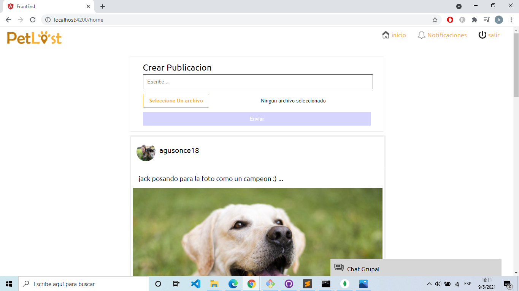
Task: Click the Escribe... text field
Action: tap(258, 82)
